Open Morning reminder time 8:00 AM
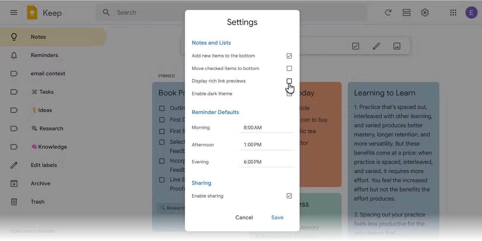Image resolution: width=482 pixels, height=241 pixels. tap(266, 128)
